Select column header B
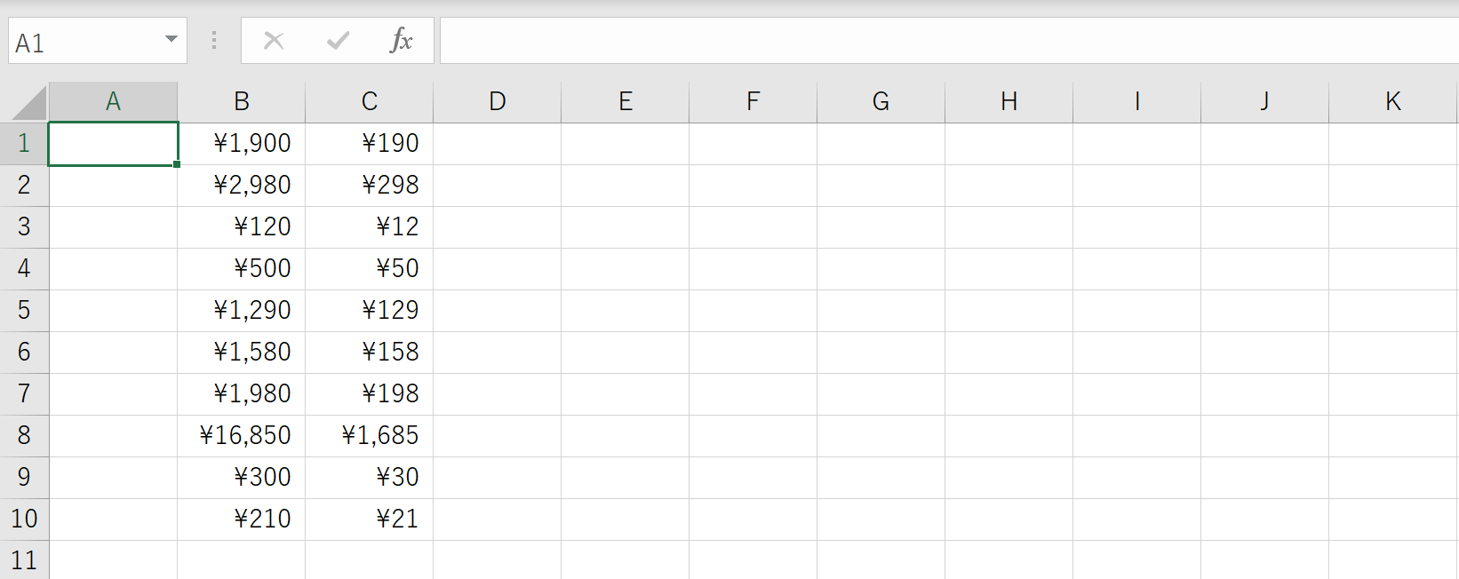Image resolution: width=1459 pixels, height=579 pixels. point(241,100)
